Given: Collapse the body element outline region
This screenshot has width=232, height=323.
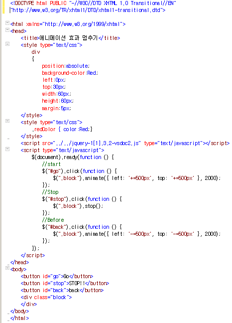Looking at the screenshot, I should pyautogui.click(x=7, y=268).
